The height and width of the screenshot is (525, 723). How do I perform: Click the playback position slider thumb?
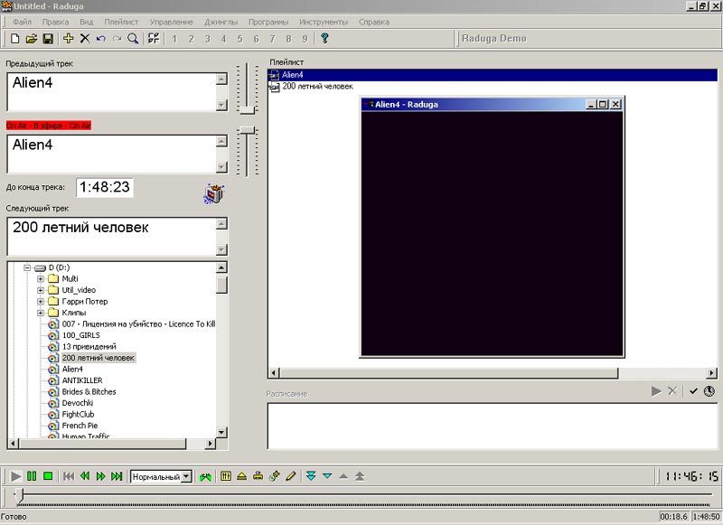click(19, 495)
